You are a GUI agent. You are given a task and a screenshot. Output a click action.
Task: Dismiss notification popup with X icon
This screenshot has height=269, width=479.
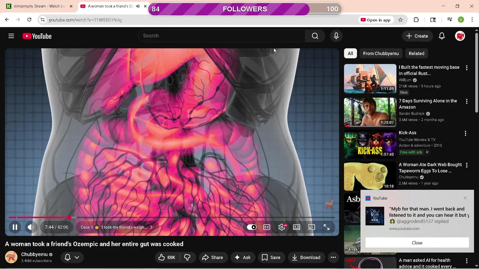coord(465,198)
